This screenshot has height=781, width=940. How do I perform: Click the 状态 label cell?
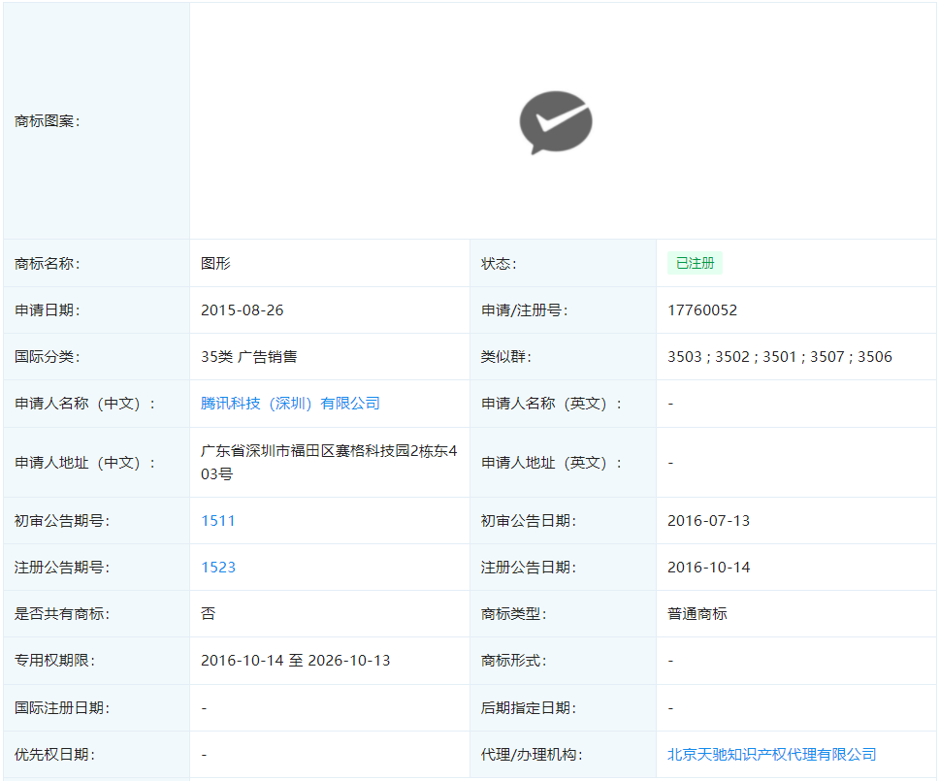point(563,264)
